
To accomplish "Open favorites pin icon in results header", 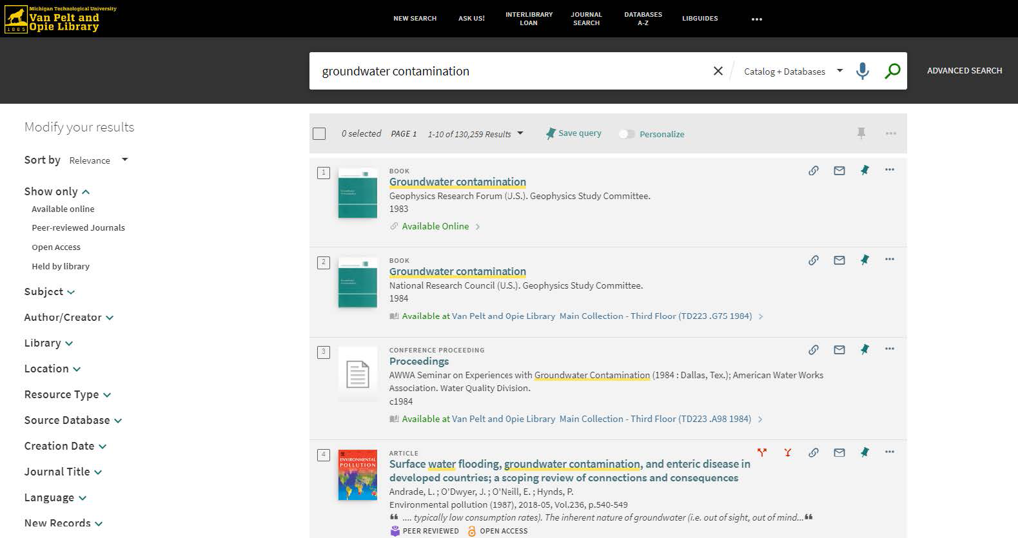I will 861,133.
